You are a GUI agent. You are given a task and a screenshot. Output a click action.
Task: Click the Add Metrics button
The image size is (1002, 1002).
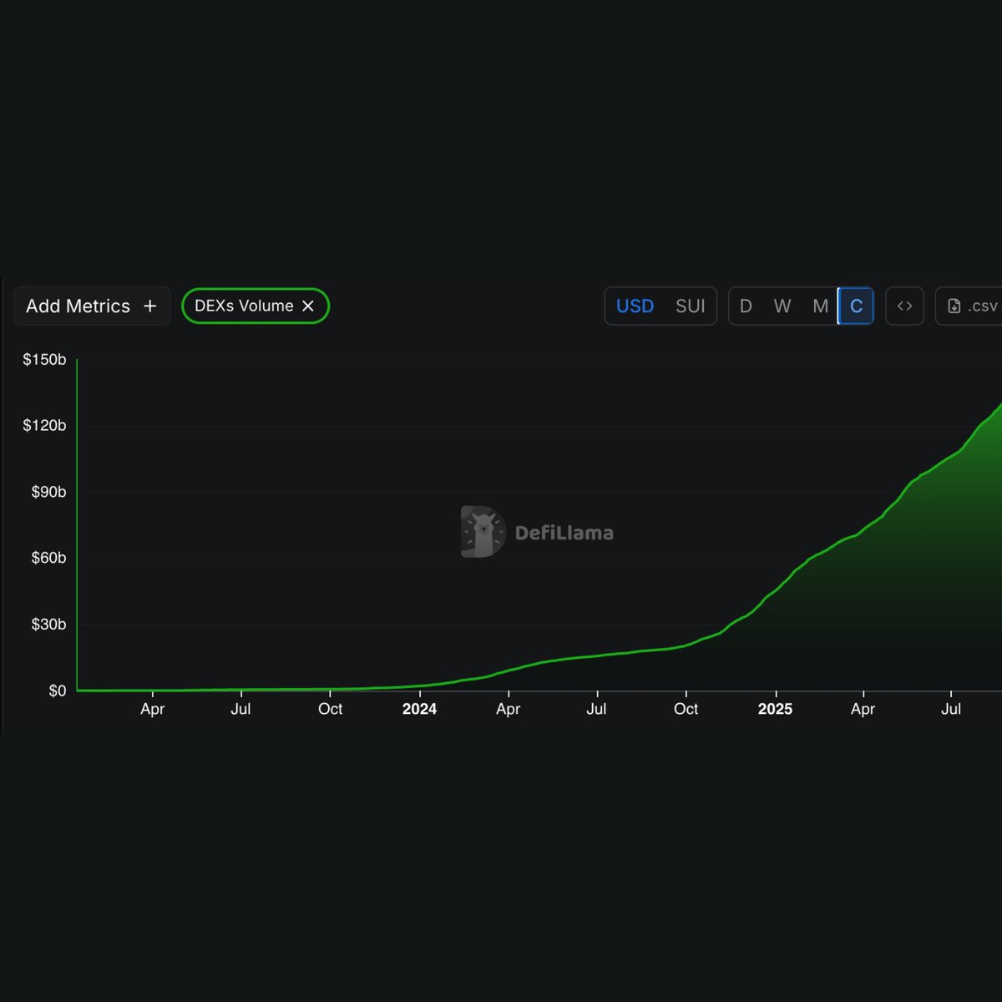tap(92, 306)
